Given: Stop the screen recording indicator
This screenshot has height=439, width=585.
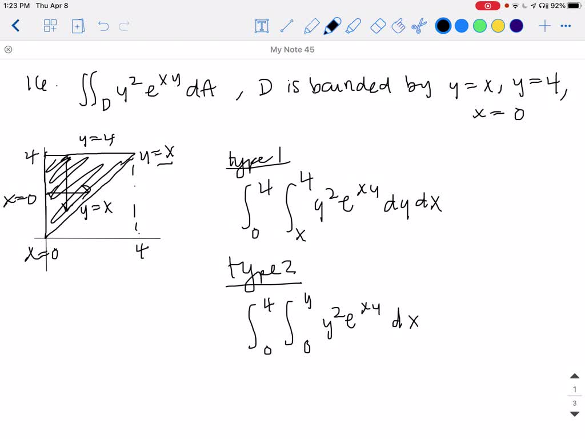Looking at the screenshot, I should (x=487, y=6).
